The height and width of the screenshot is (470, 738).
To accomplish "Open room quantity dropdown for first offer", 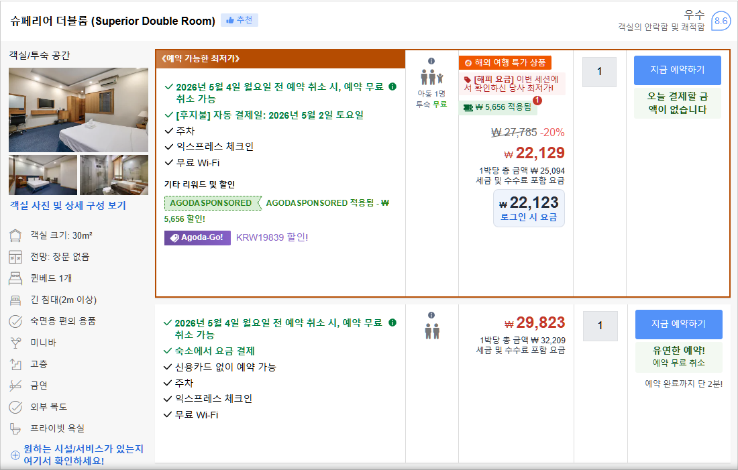I will point(599,72).
